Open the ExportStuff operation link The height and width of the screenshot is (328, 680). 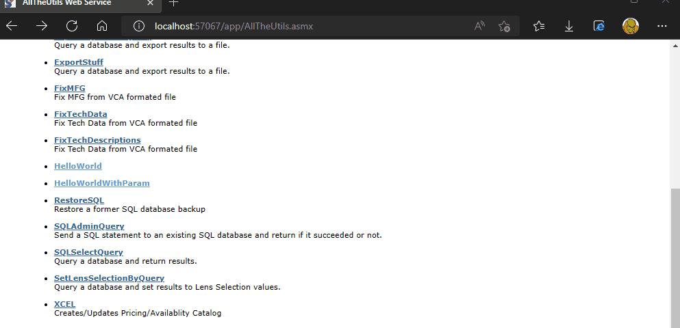click(79, 62)
